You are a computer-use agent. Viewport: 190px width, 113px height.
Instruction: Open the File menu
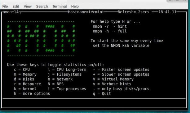pyautogui.click(x=5, y=6)
